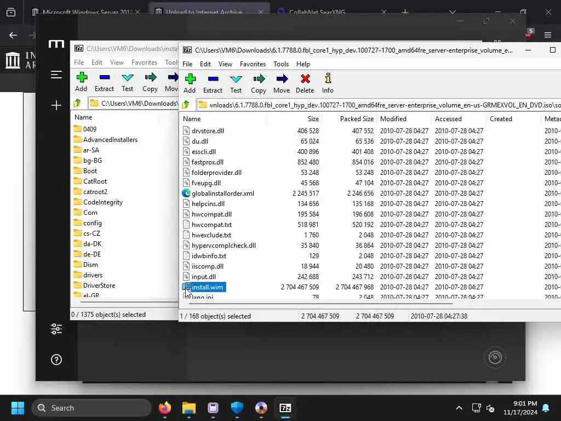Click the help question mark in sidebar
The image size is (561, 421).
(x=56, y=360)
